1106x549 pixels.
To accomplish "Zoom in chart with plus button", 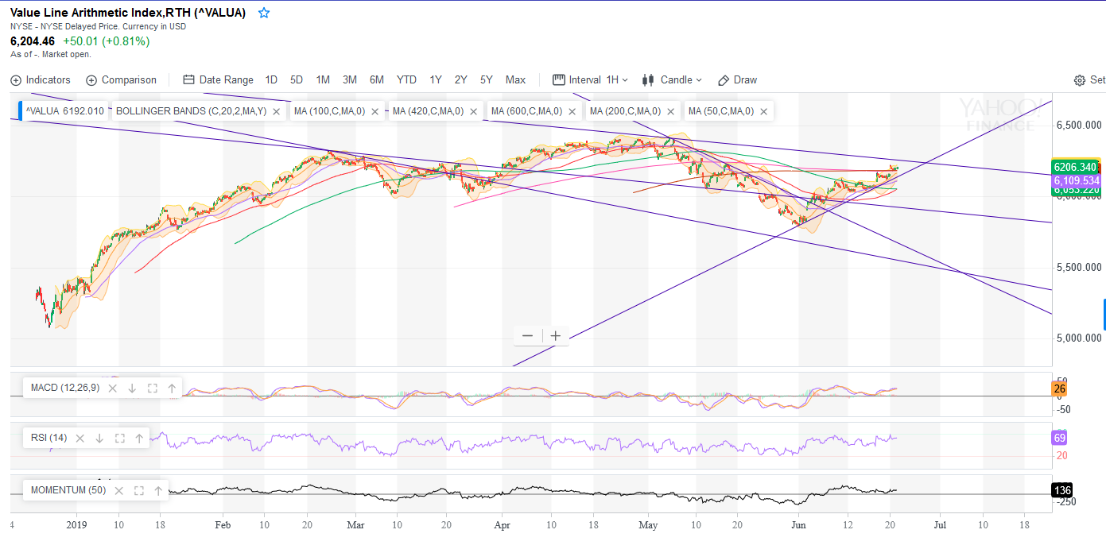I will click(x=555, y=336).
